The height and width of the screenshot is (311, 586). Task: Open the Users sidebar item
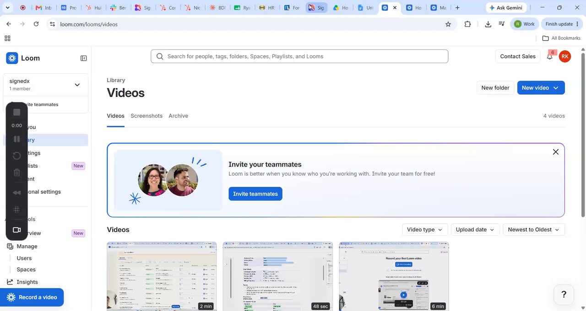click(24, 258)
